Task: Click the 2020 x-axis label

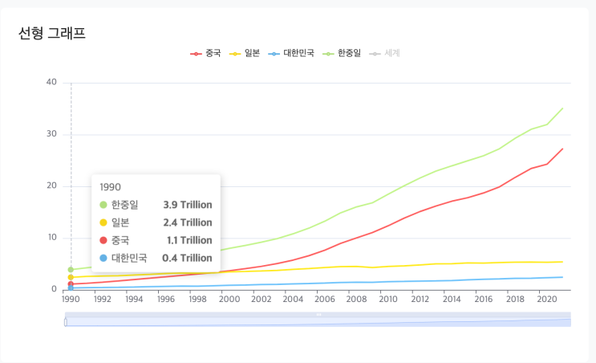Action: click(x=546, y=300)
